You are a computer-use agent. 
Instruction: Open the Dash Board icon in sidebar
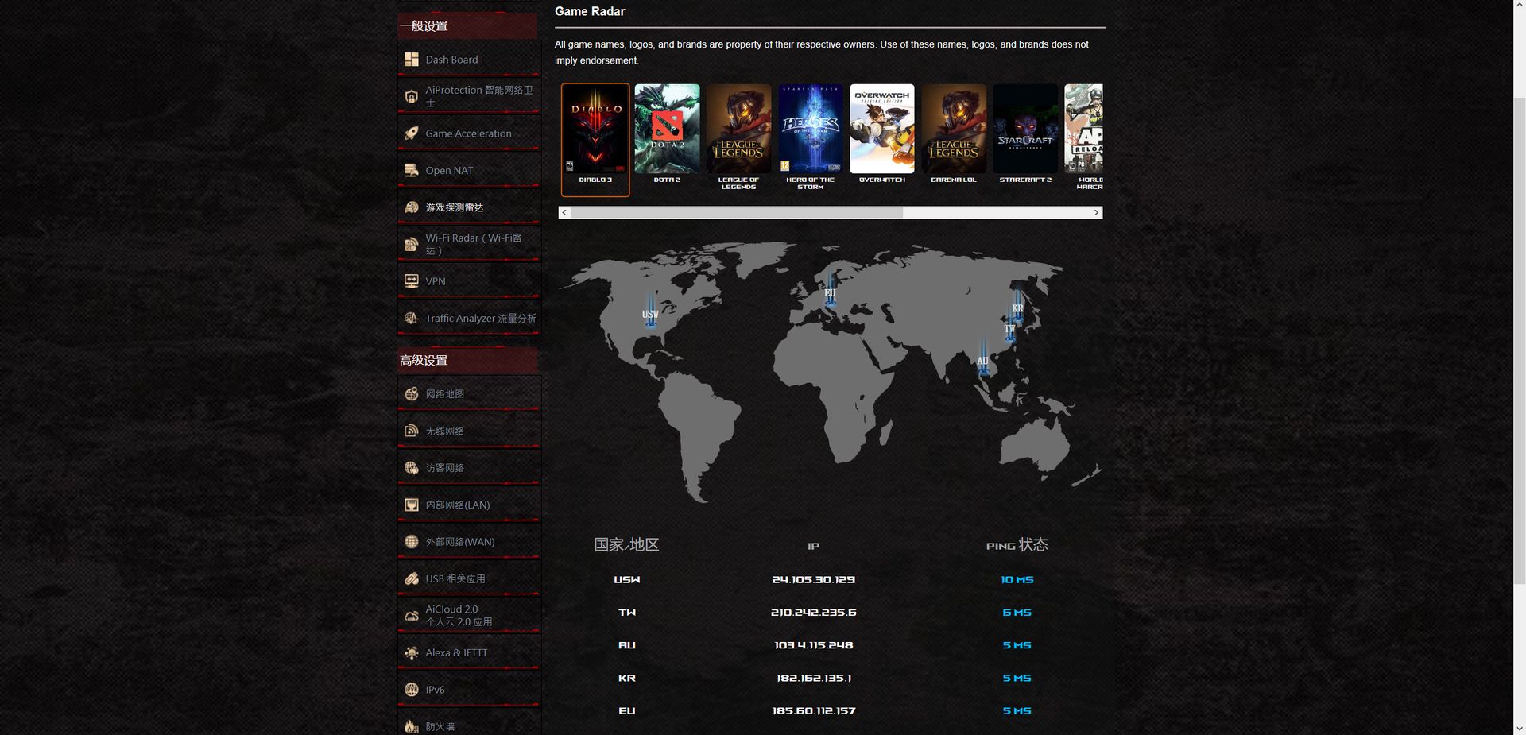click(411, 60)
